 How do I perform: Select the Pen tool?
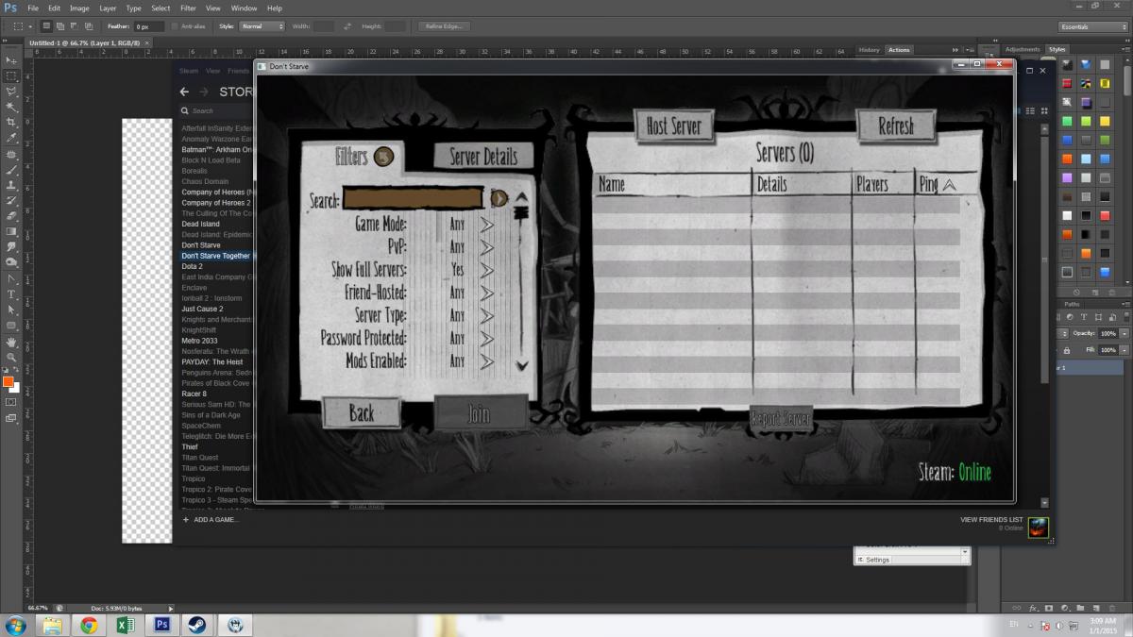click(x=11, y=279)
